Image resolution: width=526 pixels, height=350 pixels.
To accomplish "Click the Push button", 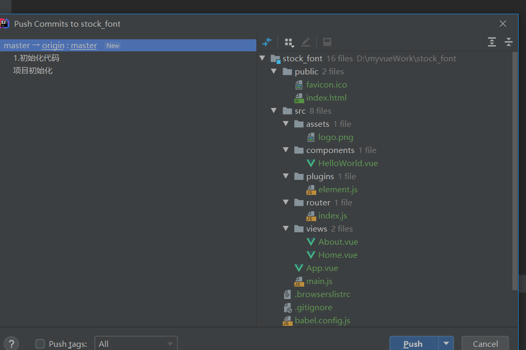I will click(x=414, y=344).
